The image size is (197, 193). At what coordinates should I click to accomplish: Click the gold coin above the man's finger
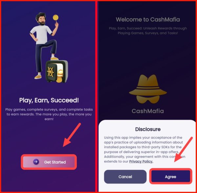coord(55,18)
